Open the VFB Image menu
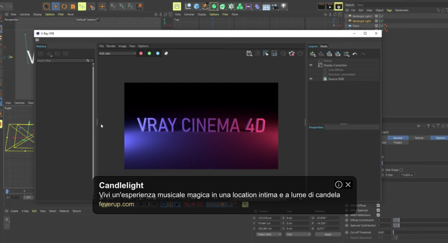Viewport: 448px width, 243px height. point(122,46)
